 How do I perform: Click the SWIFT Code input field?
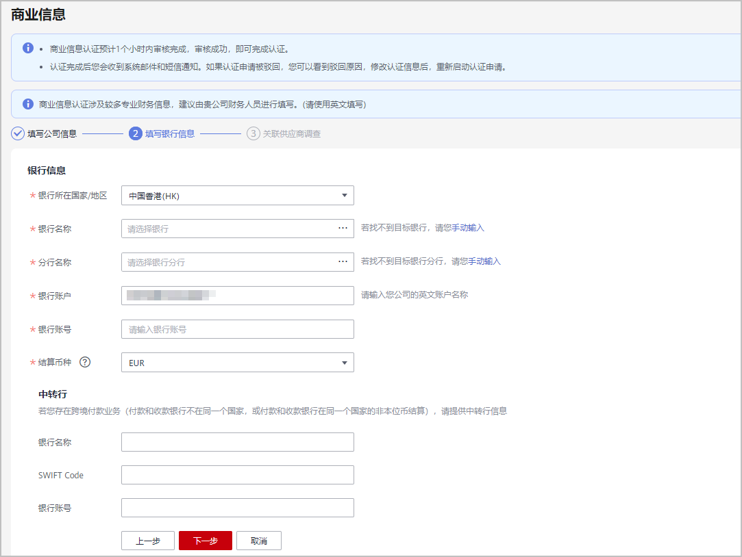(x=238, y=476)
